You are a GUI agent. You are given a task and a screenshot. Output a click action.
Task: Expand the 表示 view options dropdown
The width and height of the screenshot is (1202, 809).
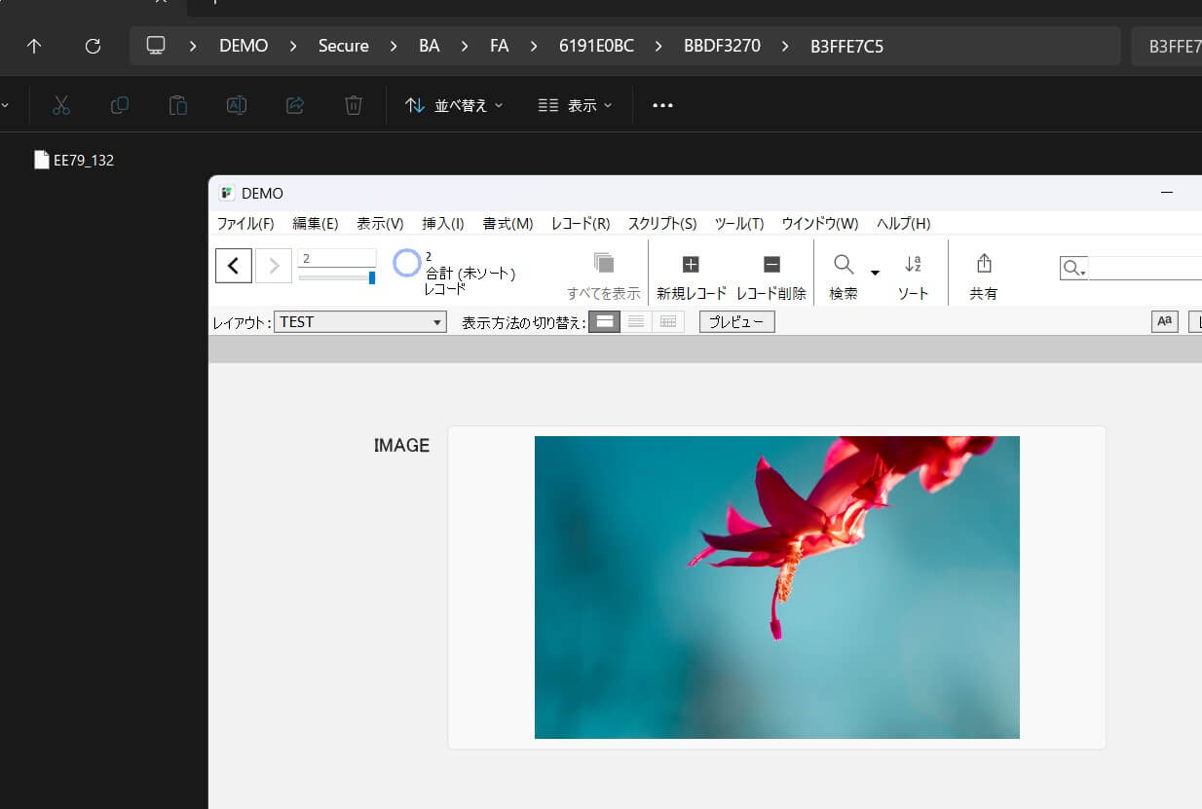tap(575, 105)
